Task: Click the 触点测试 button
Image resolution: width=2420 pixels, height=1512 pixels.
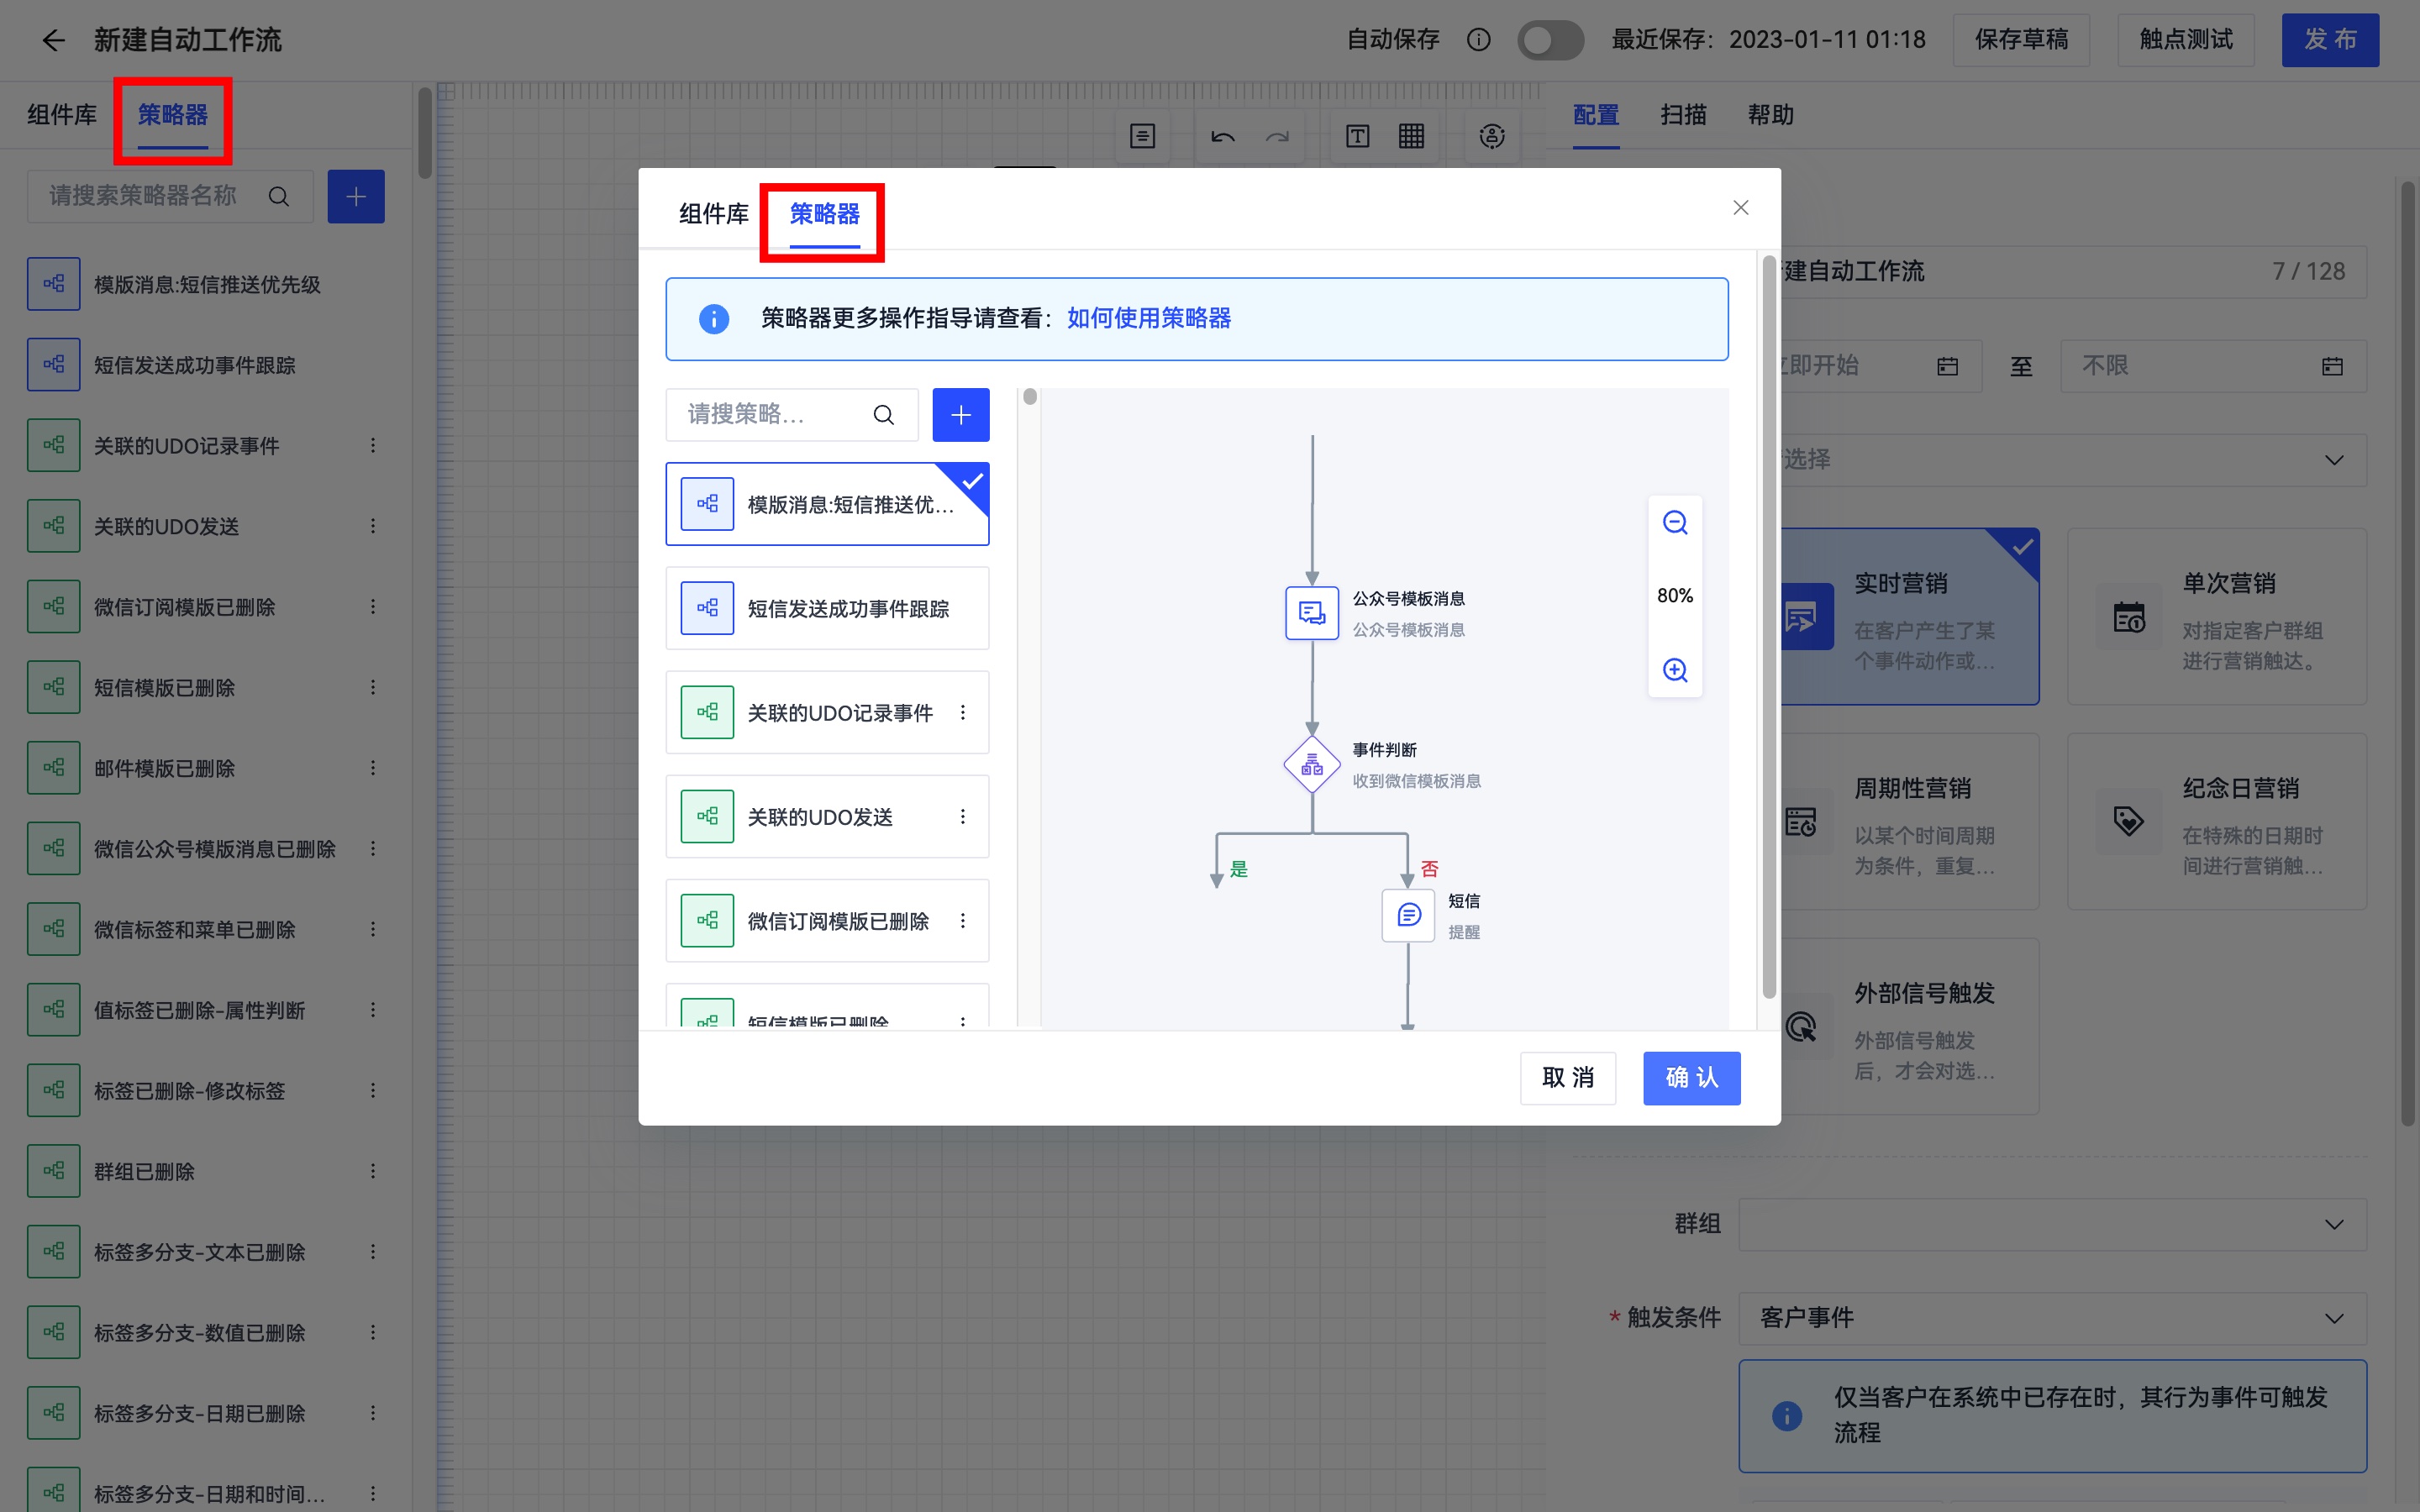Action: point(2186,40)
